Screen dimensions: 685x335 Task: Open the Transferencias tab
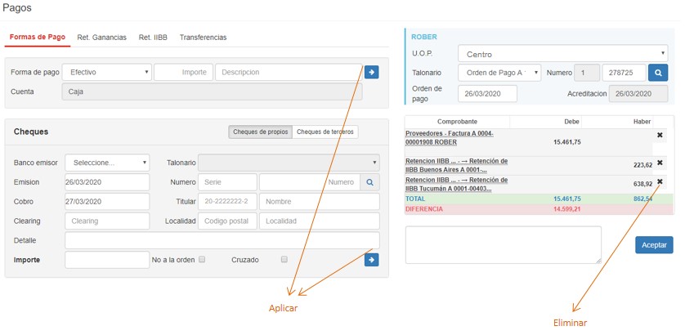point(203,38)
